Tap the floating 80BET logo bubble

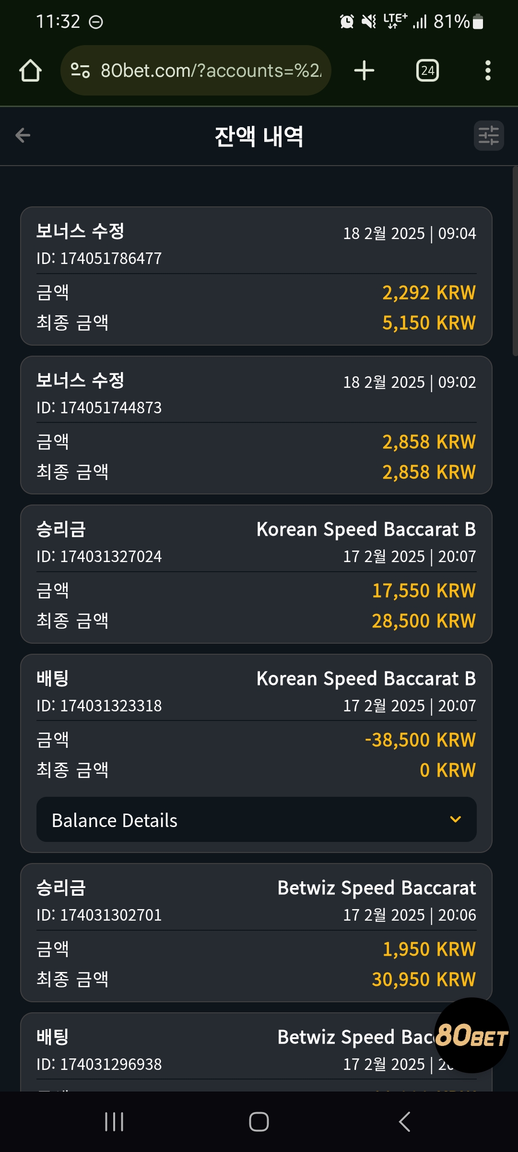click(471, 1035)
